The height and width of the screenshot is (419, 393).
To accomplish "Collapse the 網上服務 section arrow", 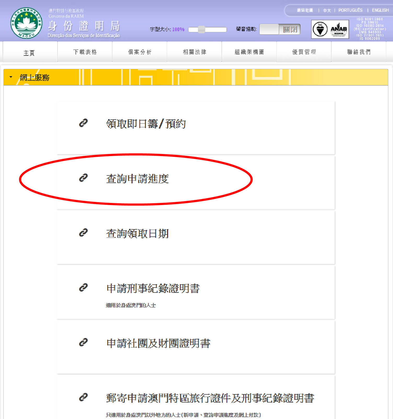I will [x=11, y=77].
